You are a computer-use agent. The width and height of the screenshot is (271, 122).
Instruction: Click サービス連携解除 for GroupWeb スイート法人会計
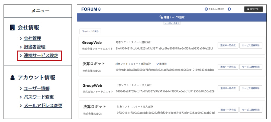point(251,88)
